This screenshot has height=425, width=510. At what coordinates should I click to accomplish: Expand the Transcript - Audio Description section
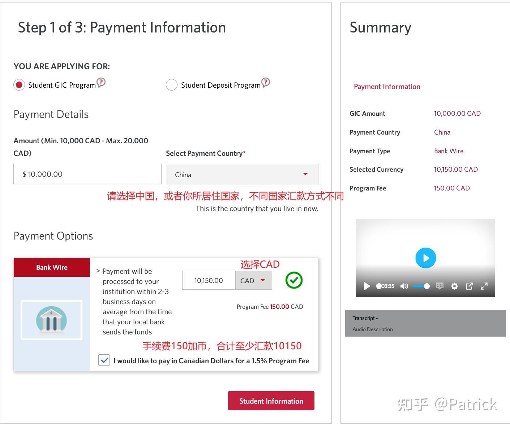tap(365, 318)
